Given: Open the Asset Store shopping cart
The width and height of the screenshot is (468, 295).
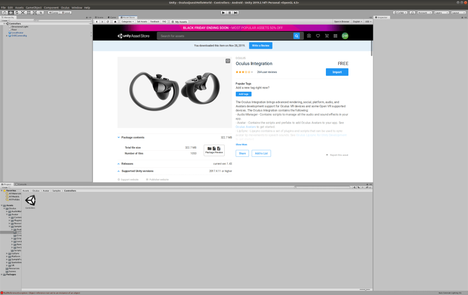Looking at the screenshot, I should (x=327, y=36).
